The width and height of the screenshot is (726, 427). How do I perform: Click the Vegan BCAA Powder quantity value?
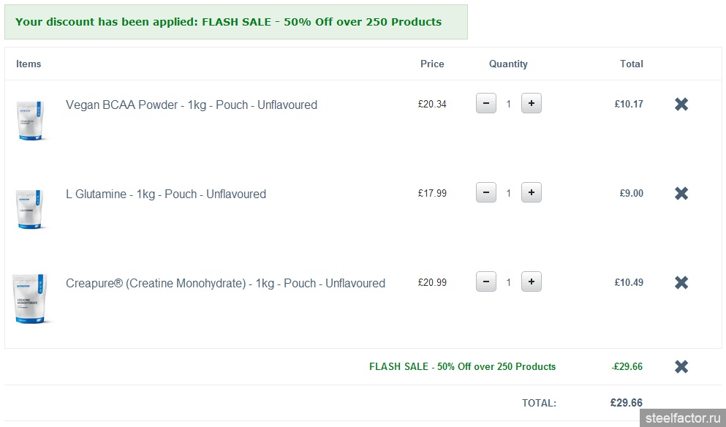[509, 105]
